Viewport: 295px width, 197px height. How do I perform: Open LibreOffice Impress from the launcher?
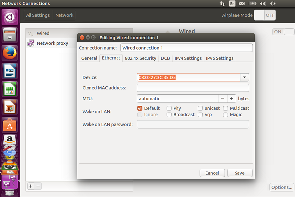tap(10, 107)
